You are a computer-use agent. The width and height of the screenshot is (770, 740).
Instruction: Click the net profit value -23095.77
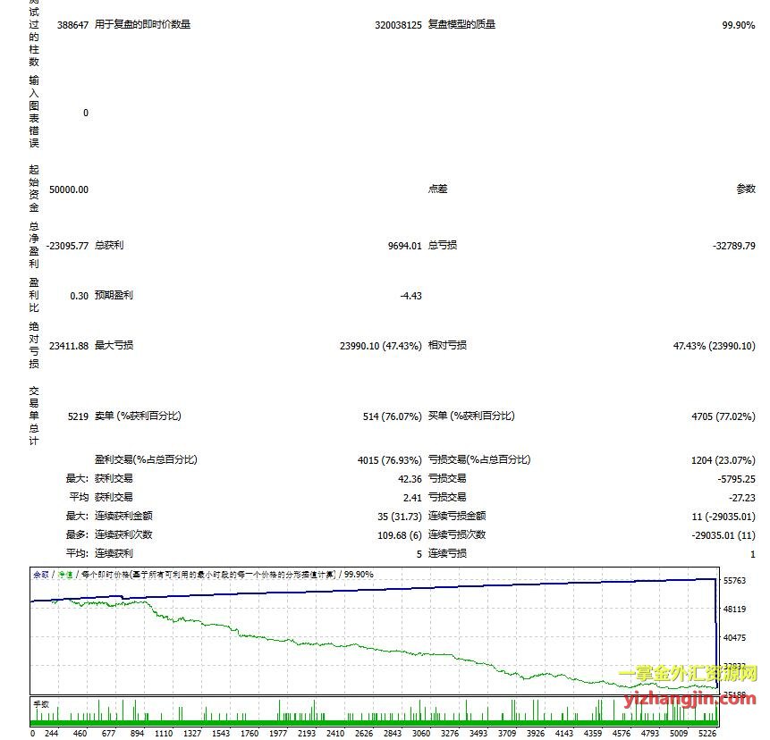65,245
